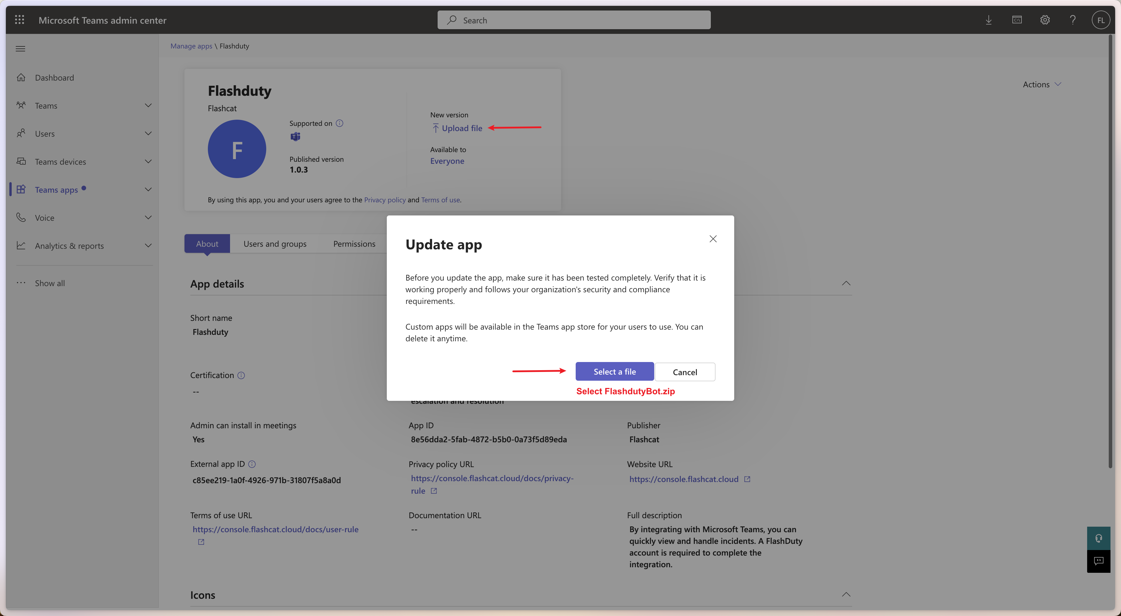
Task: Click the Search input field
Action: click(574, 20)
